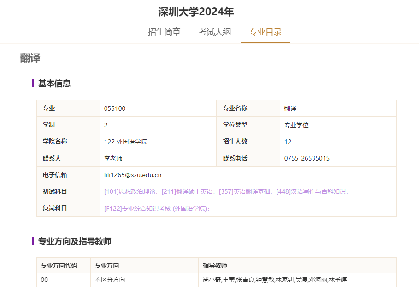Viewport: 419px width, 299px height.
Task: Select the 指导教师 column header
Action: 215,266
